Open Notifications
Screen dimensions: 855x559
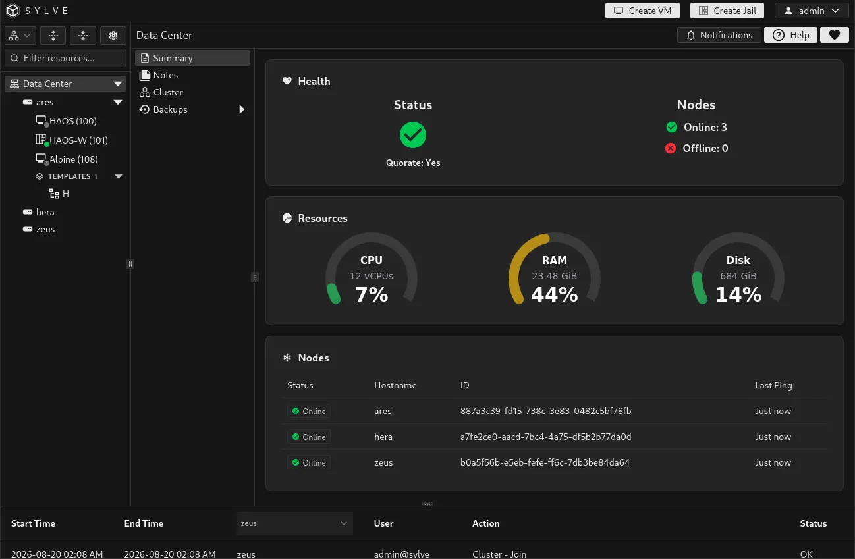tap(719, 35)
